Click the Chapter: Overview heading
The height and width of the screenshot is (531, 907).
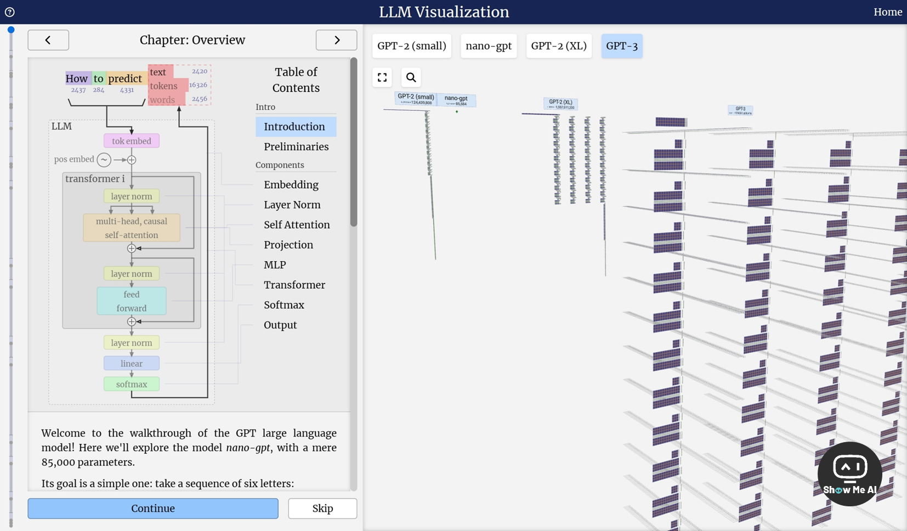tap(192, 40)
